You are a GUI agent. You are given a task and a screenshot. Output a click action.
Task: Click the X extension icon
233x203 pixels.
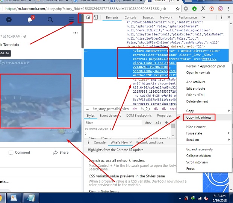(x=203, y=9)
